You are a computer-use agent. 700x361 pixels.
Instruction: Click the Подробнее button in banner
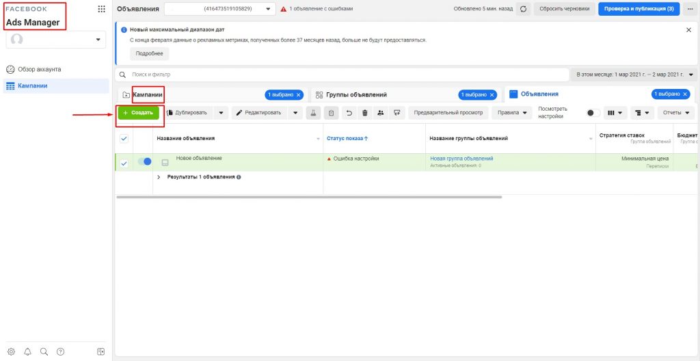point(150,53)
